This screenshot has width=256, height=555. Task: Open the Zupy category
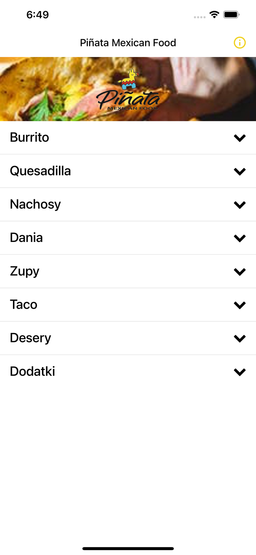(240, 271)
